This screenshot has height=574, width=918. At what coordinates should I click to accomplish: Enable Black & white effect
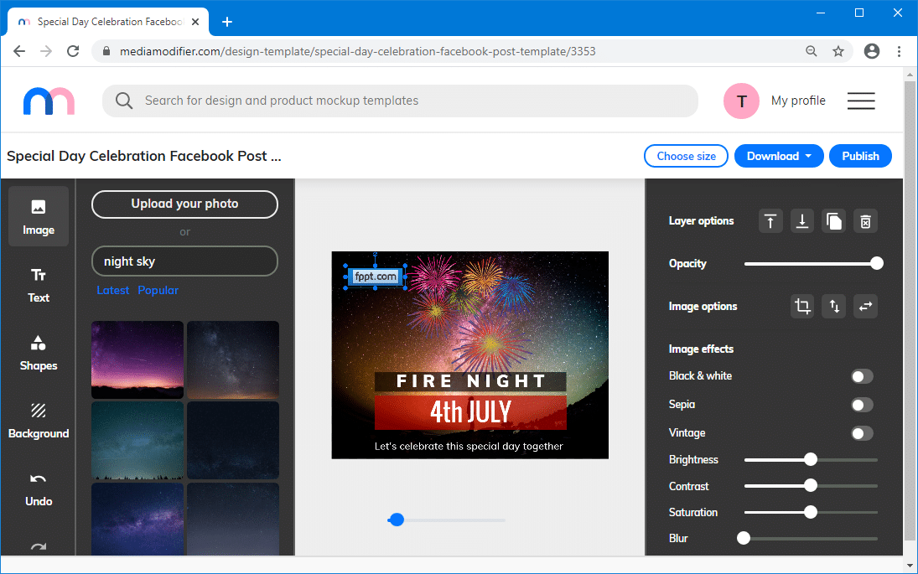(862, 376)
